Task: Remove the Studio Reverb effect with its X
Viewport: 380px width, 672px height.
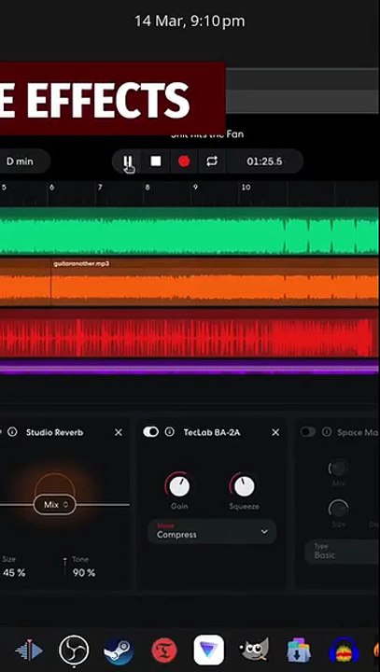Action: [119, 432]
